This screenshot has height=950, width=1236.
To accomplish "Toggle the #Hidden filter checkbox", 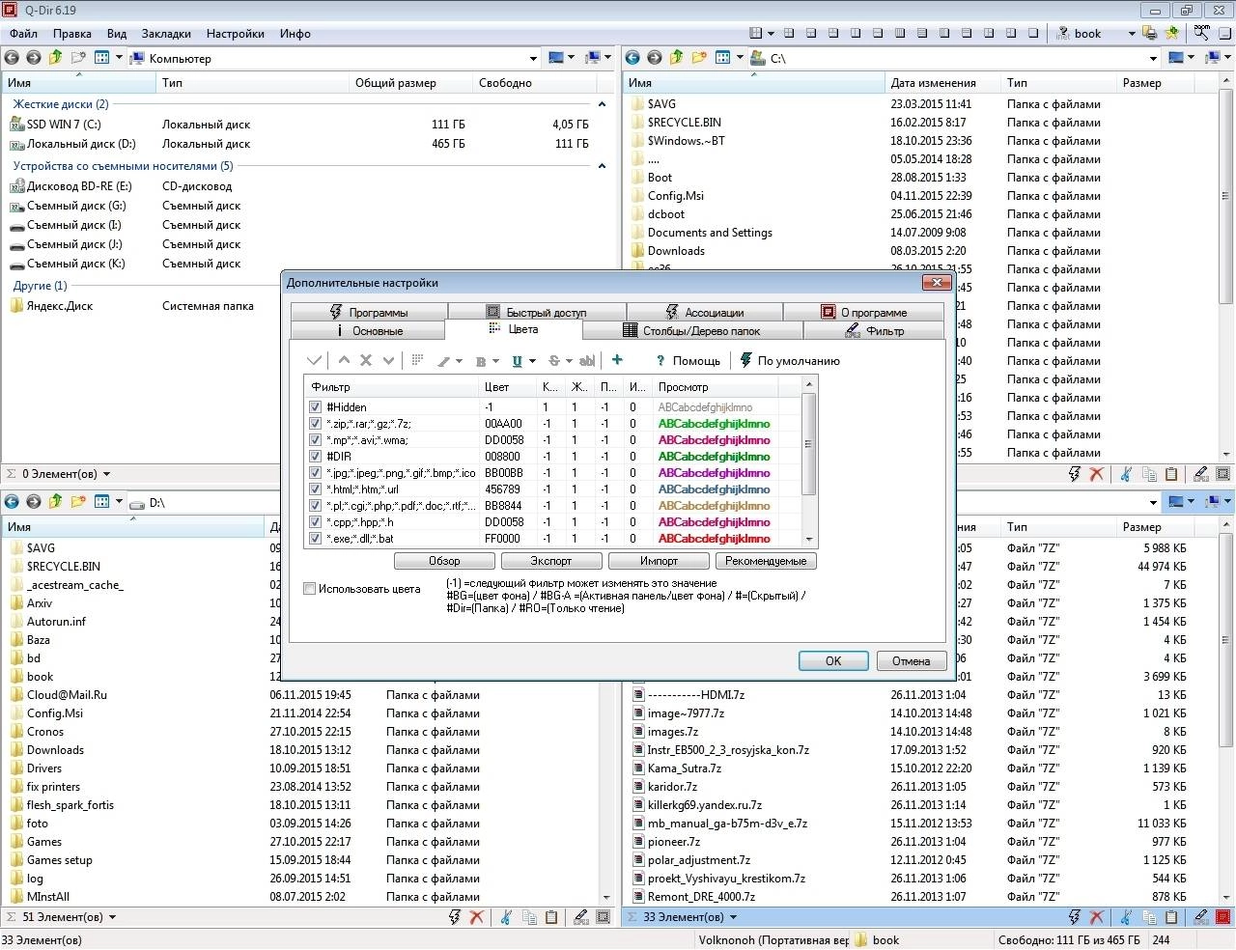I will [x=315, y=407].
